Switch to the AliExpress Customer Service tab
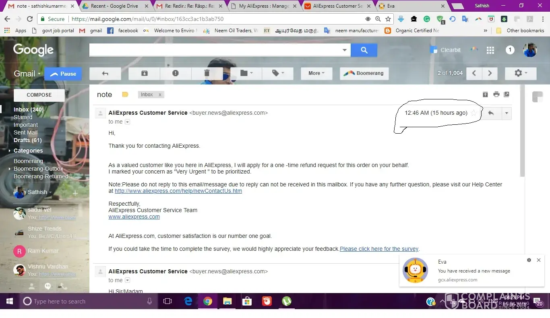Image resolution: width=550 pixels, height=318 pixels. [x=337, y=6]
